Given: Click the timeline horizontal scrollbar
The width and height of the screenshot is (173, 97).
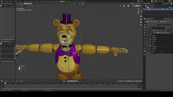Looking at the screenshot, I should (71, 89).
